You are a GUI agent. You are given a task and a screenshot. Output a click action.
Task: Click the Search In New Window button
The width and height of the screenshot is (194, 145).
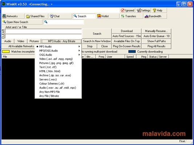click(97, 41)
